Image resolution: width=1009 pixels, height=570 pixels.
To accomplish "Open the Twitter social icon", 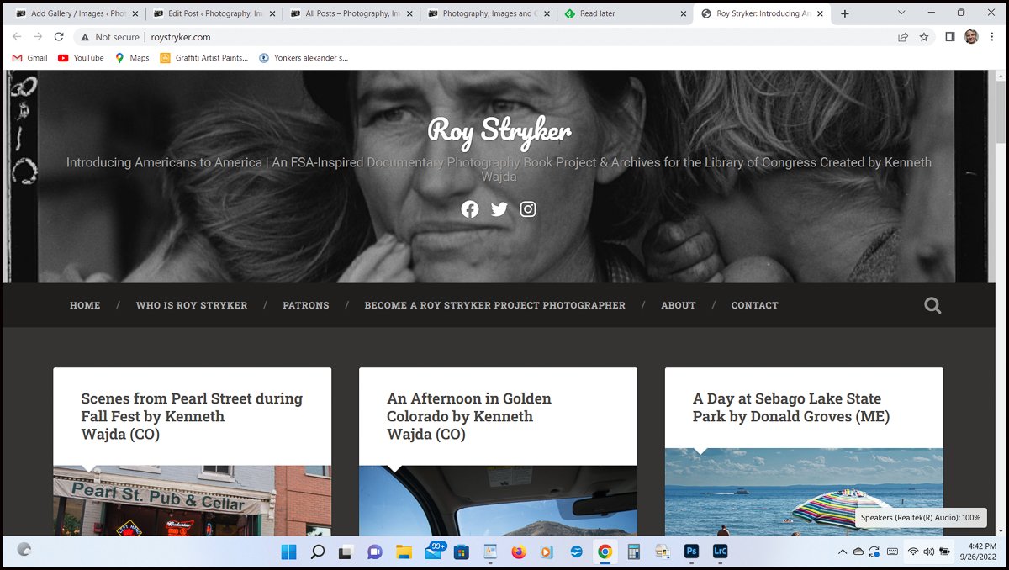I will click(499, 209).
